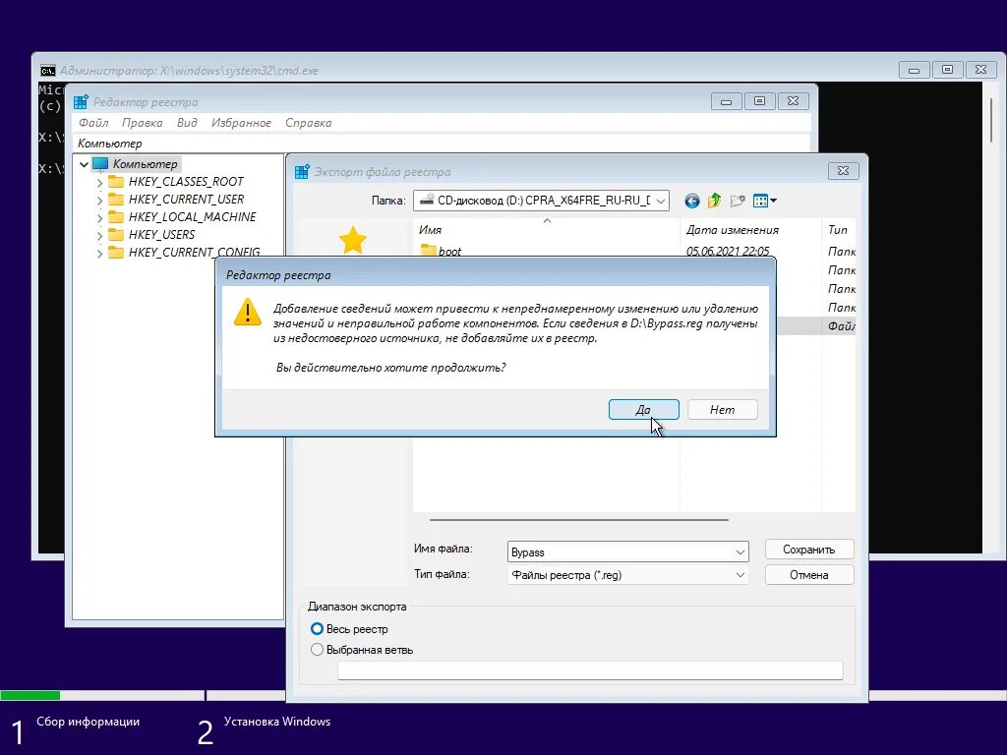This screenshot has width=1007, height=755.
Task: Go up one folder level icon
Action: tap(714, 201)
